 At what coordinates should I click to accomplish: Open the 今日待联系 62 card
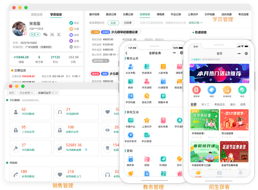click(x=31, y=112)
